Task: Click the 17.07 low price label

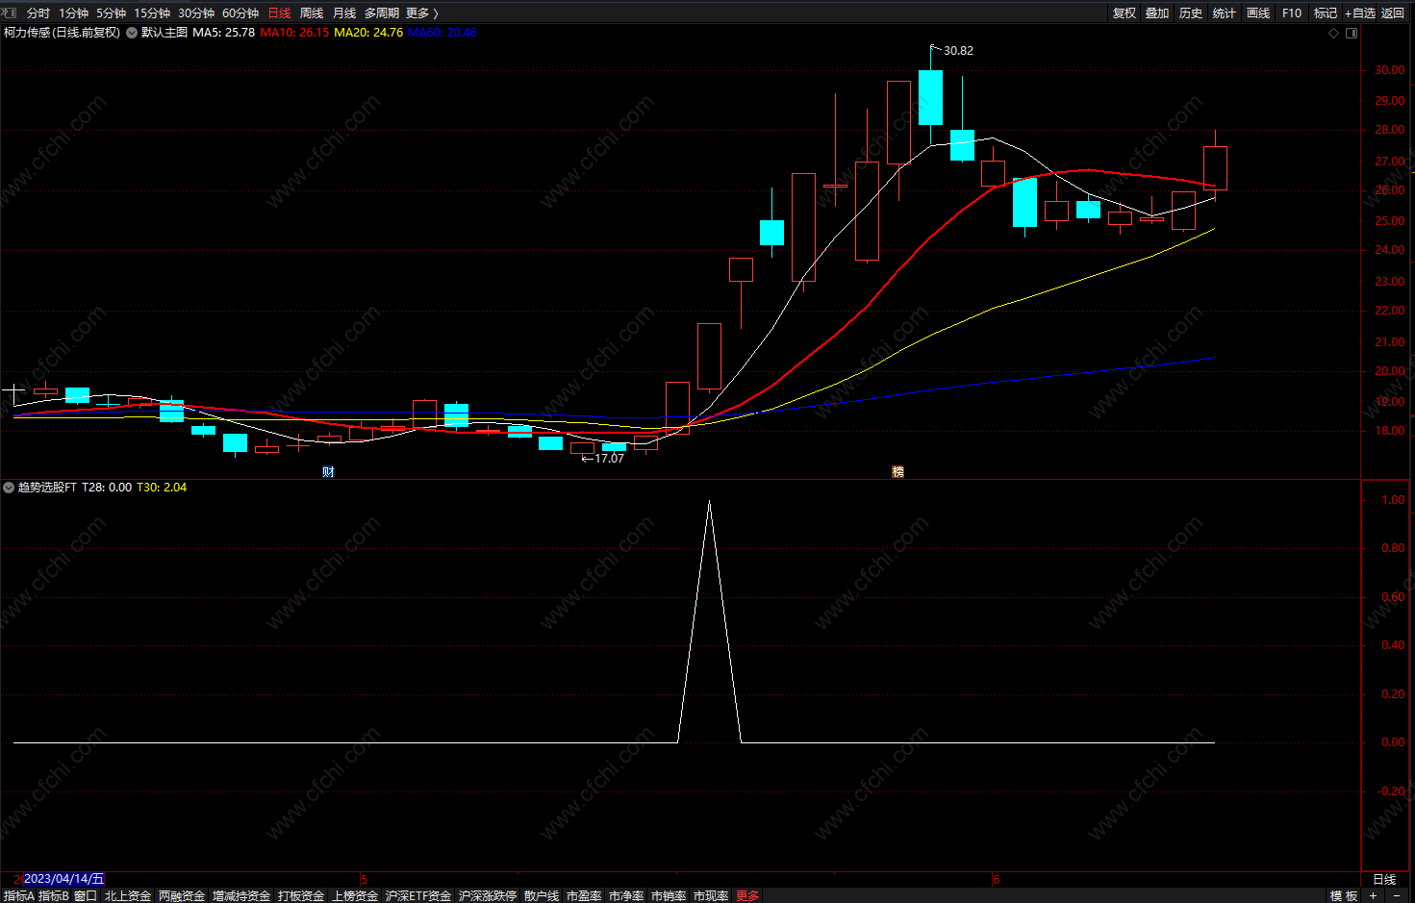Action: pyautogui.click(x=609, y=459)
